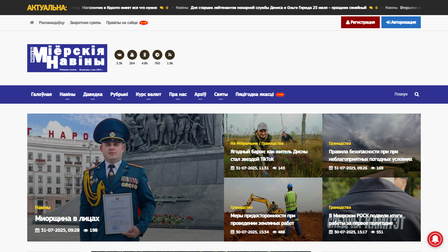Click the Авторизация button

pos(401,22)
